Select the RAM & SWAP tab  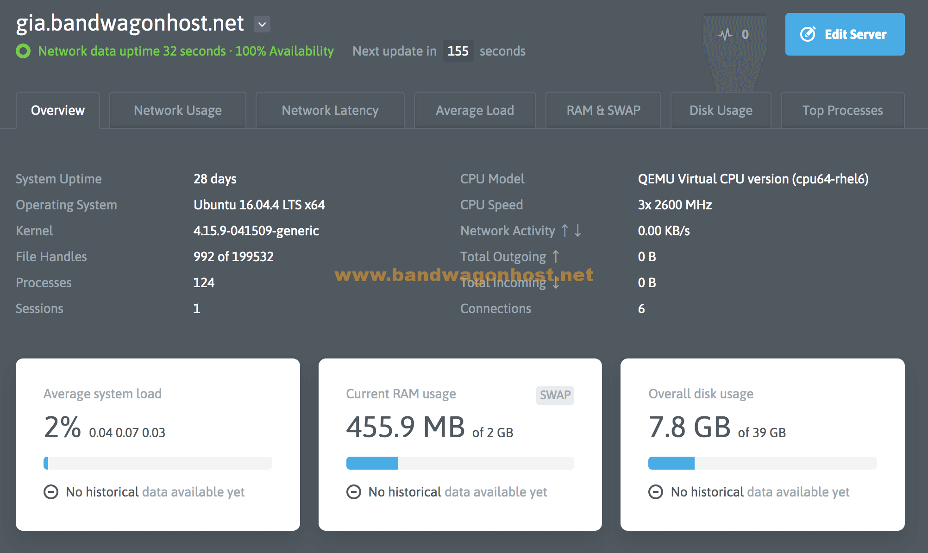coord(603,110)
